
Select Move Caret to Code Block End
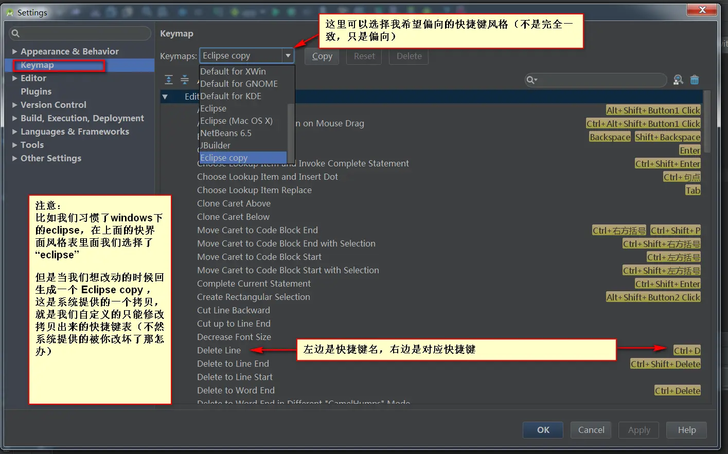[257, 230]
